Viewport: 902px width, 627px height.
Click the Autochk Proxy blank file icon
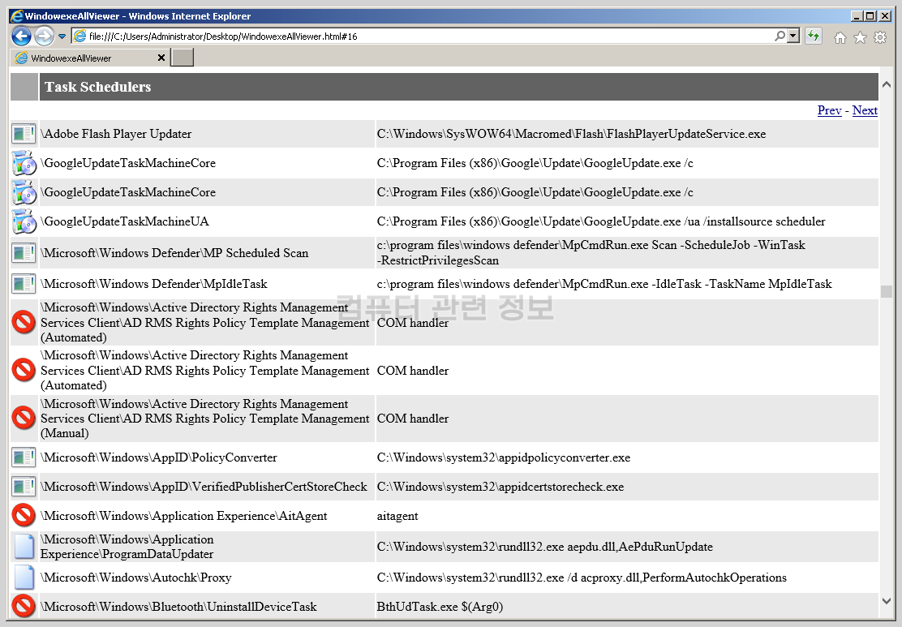pos(24,578)
